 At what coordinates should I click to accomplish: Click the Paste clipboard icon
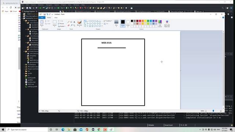[42, 22]
